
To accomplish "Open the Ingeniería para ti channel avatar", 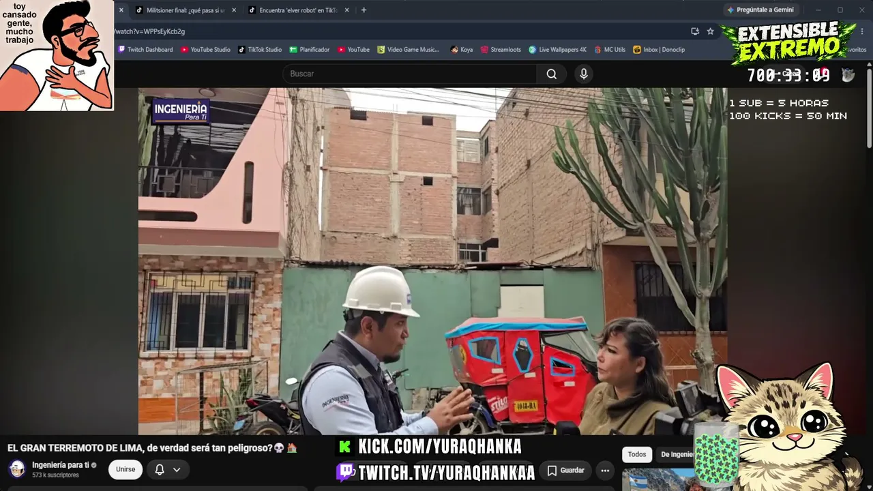I will point(17,469).
